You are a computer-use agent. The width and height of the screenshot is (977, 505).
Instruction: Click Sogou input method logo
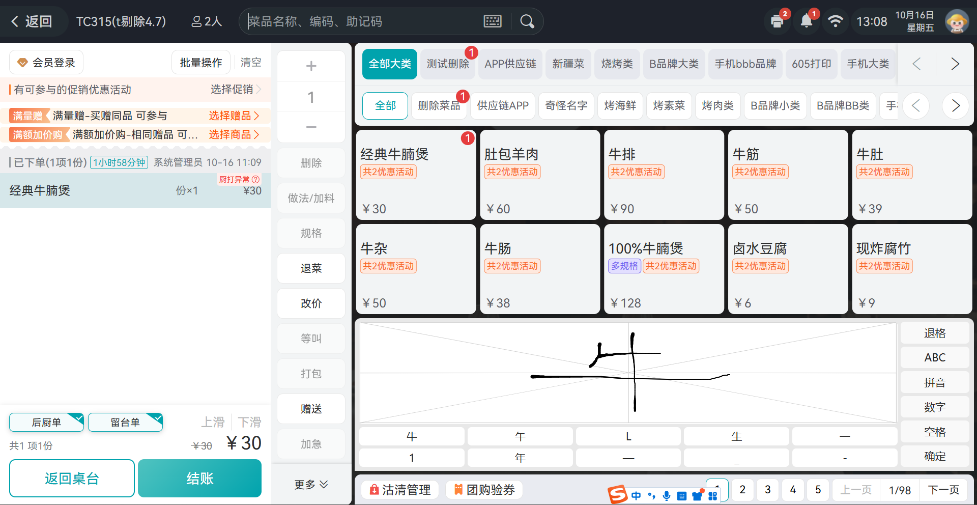[617, 494]
